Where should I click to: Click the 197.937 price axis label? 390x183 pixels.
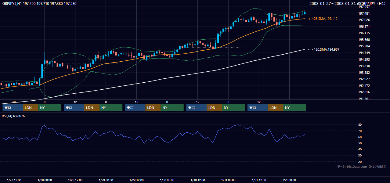coord(364,7)
